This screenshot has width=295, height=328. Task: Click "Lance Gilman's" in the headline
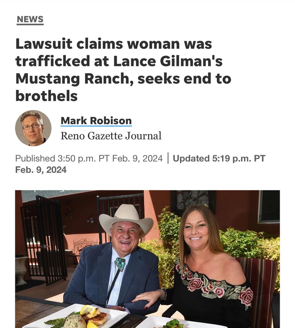[168, 61]
